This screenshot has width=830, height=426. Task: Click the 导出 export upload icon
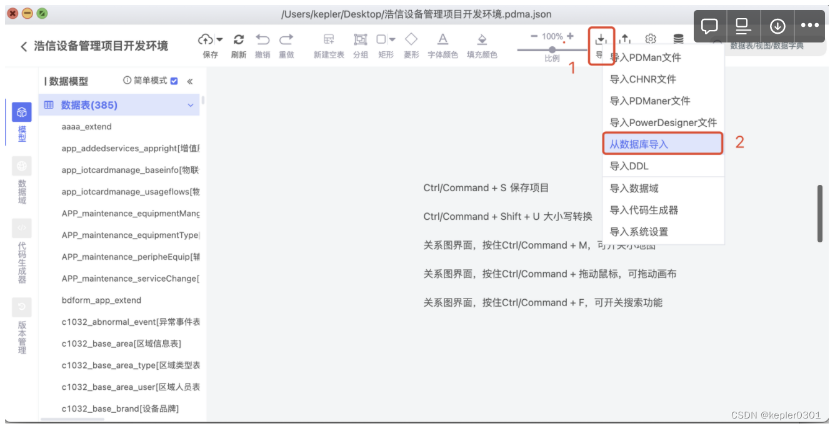(x=627, y=39)
